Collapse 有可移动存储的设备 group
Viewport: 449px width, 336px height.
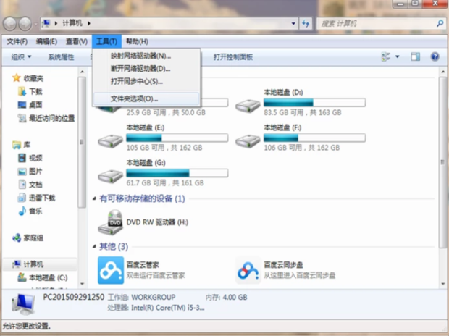coord(94,198)
